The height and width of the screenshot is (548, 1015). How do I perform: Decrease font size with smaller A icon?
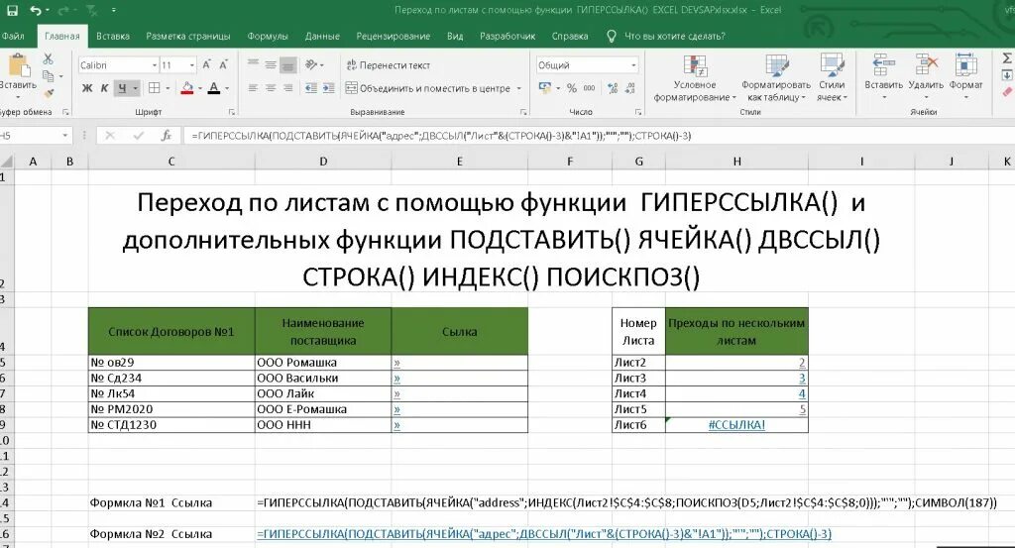(x=223, y=64)
